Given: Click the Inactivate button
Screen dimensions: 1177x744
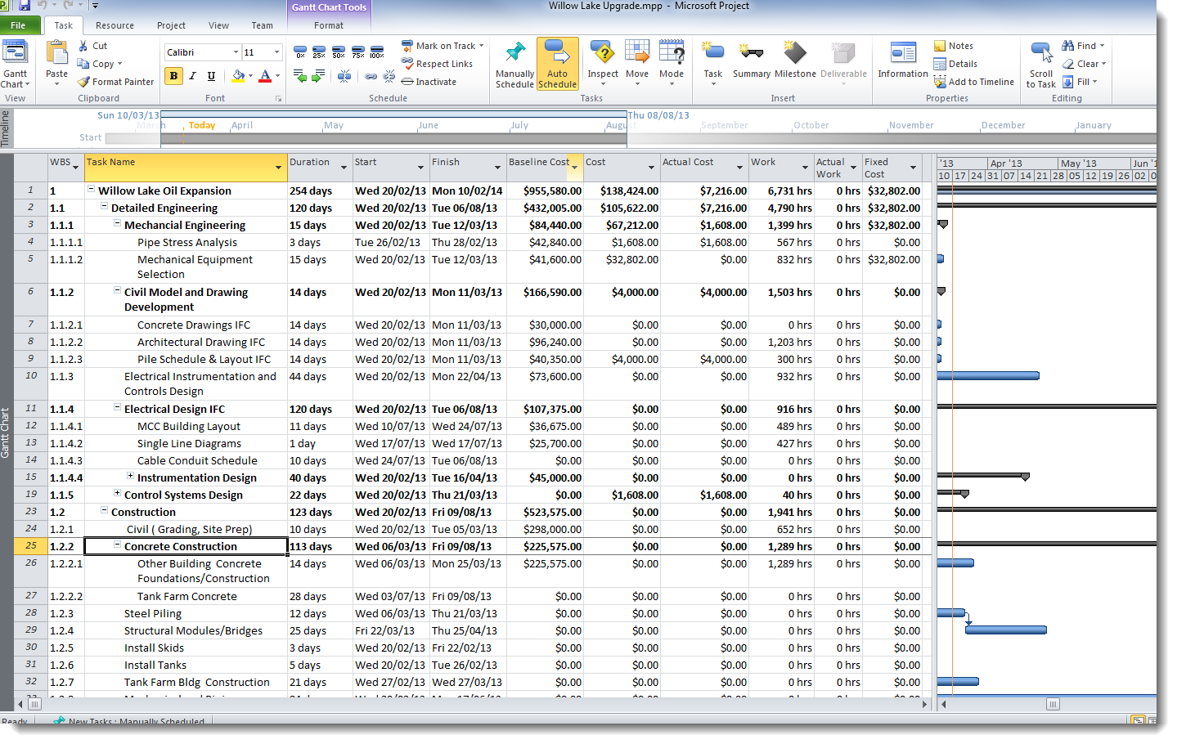Looking at the screenshot, I should [429, 82].
